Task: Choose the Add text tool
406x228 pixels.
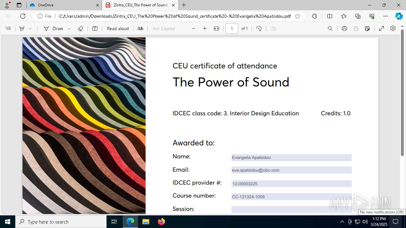Action: 95,28
